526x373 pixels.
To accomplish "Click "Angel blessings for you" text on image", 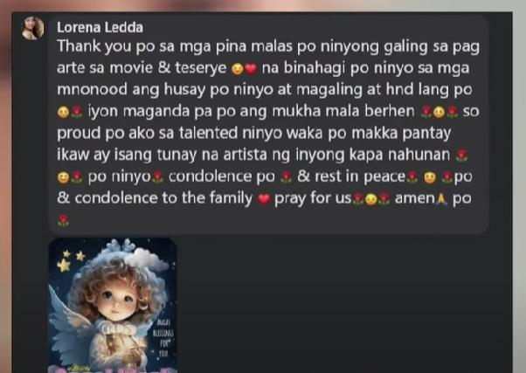I will click(x=163, y=338).
